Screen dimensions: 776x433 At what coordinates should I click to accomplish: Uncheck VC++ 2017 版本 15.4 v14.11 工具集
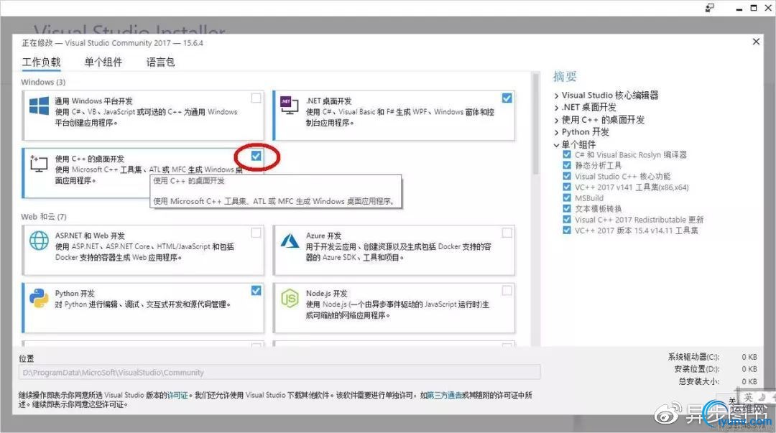(x=567, y=230)
